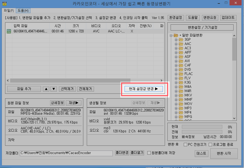The height and width of the screenshot is (168, 244).
Task: Click the MP4 folder icon
Action: click(181, 113)
